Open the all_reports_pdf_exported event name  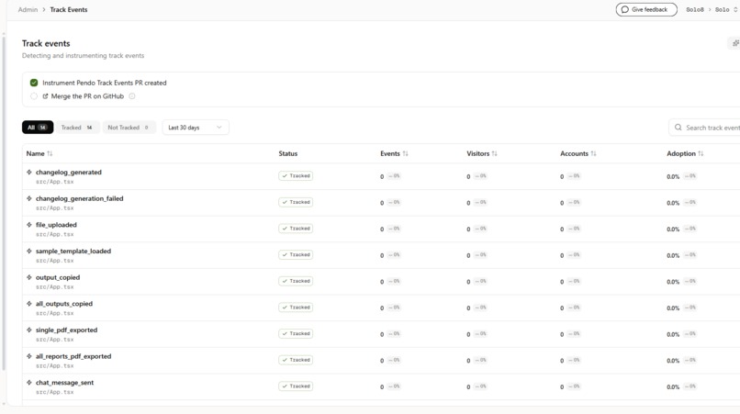[73, 356]
